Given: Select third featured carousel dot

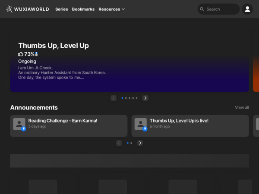Looking at the screenshot, I should [129, 98].
